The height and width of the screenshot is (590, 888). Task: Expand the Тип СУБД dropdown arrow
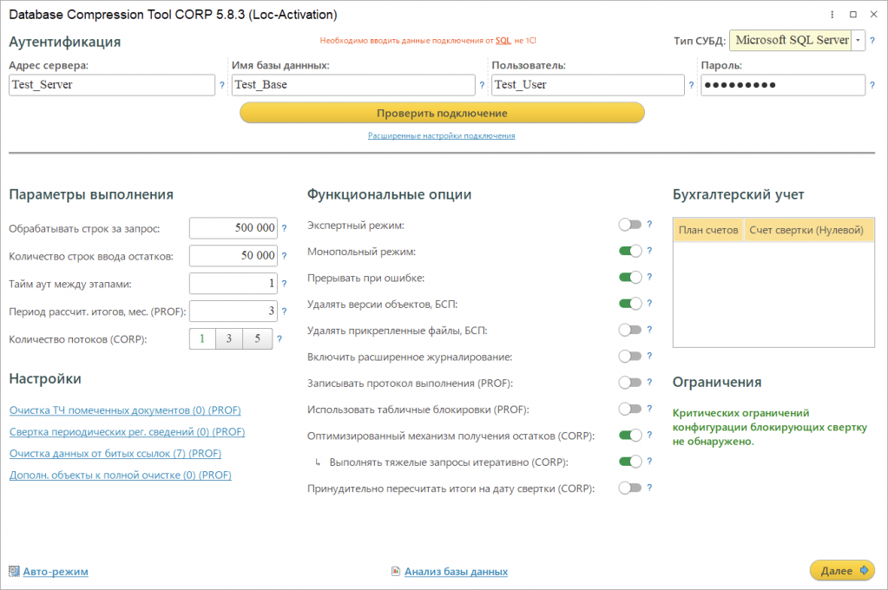point(858,40)
